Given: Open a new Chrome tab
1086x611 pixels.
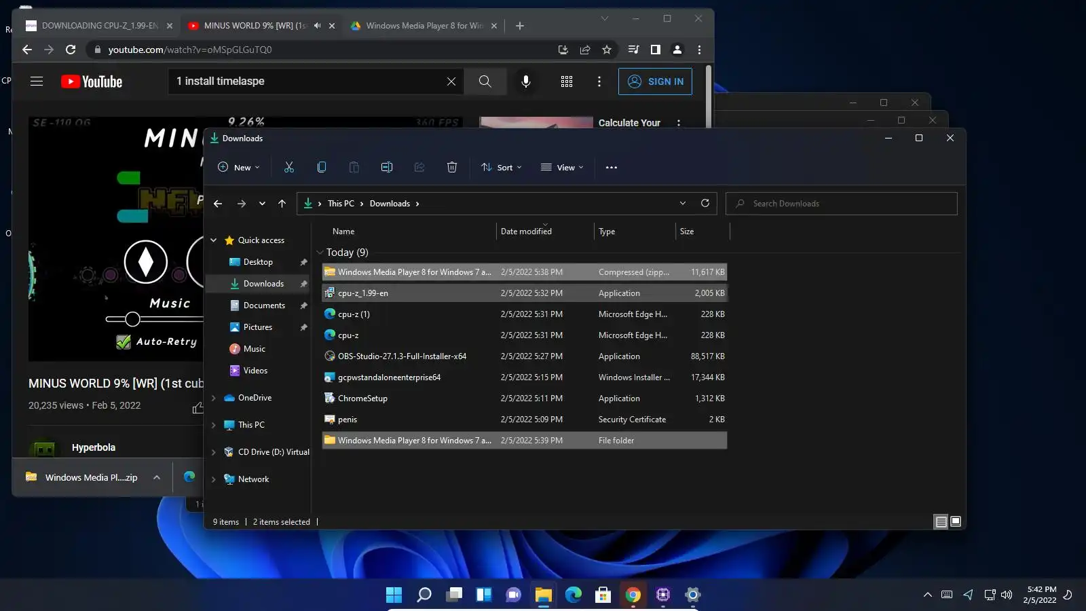Looking at the screenshot, I should point(520,26).
